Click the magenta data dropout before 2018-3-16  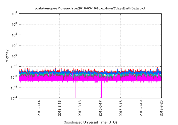coord(76,90)
